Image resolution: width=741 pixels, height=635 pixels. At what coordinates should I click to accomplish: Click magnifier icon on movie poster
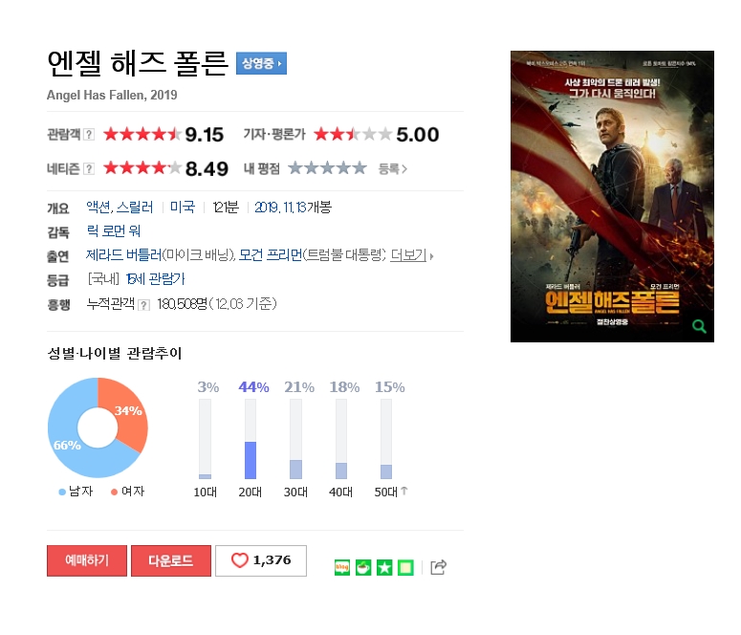click(x=699, y=326)
